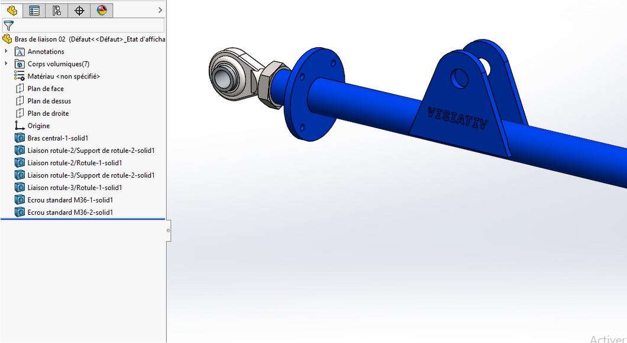Screen dimensions: 627x343
Task: Select Ecrou standard M36-2-solid1 body icon
Action: [x=20, y=213]
